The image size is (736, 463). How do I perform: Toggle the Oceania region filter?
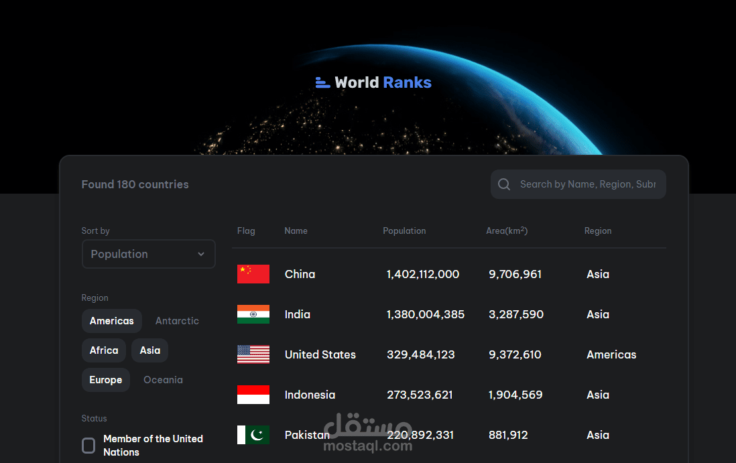click(x=162, y=379)
